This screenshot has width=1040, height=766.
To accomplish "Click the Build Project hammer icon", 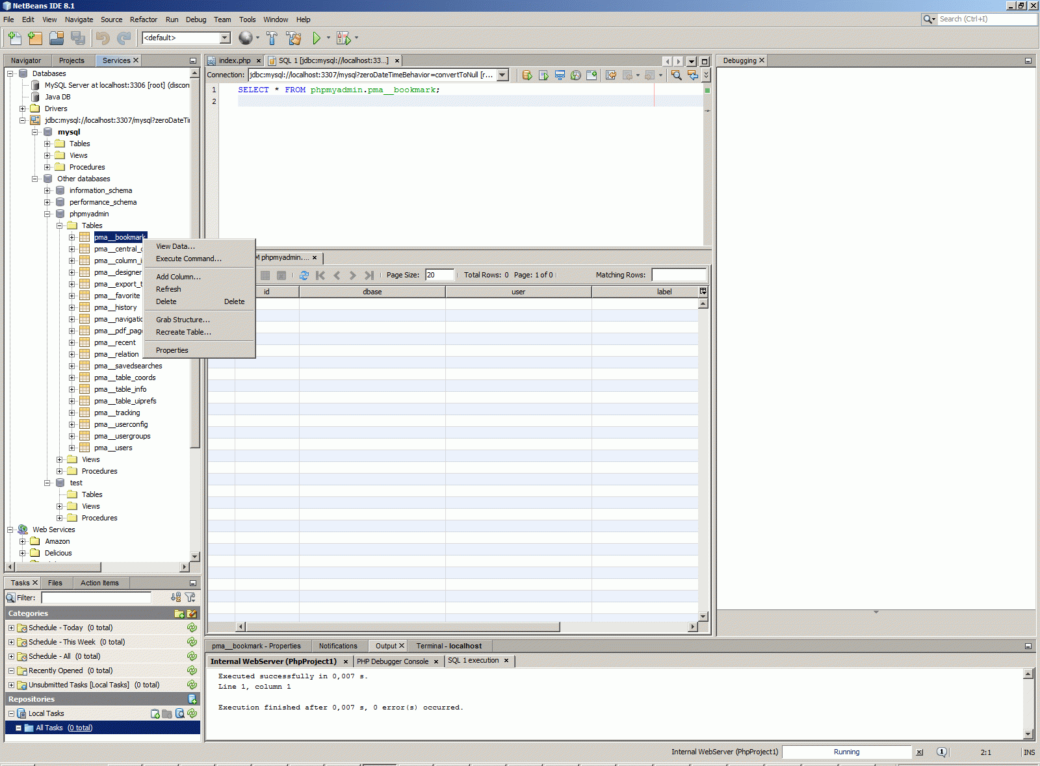I will (x=272, y=38).
